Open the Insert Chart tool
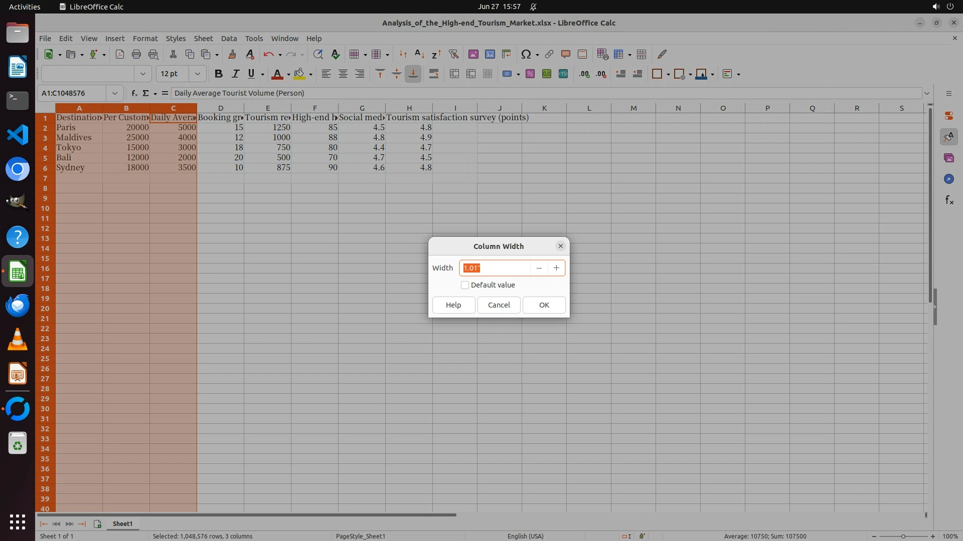Screen dimensions: 963x541 coord(490,54)
